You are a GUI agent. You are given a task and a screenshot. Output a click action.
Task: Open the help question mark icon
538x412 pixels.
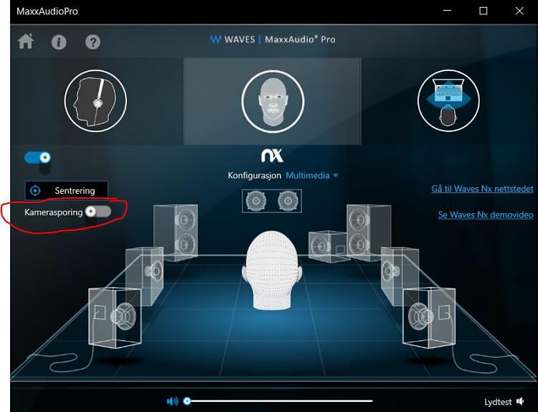(93, 42)
